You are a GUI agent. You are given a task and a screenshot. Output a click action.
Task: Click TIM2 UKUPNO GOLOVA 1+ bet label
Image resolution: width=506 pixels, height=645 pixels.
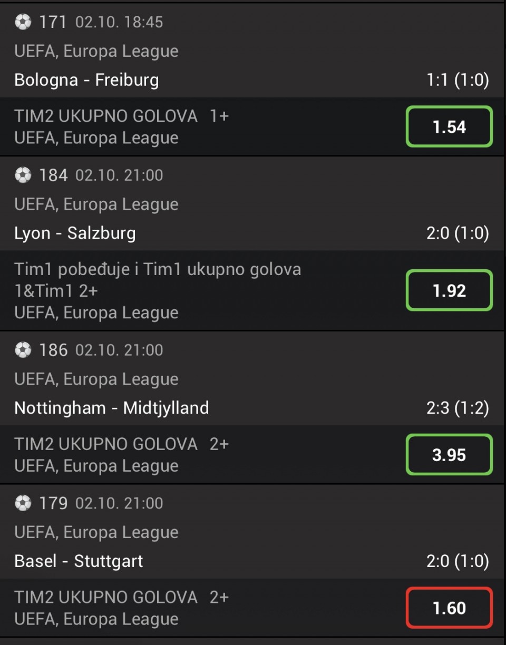122,116
